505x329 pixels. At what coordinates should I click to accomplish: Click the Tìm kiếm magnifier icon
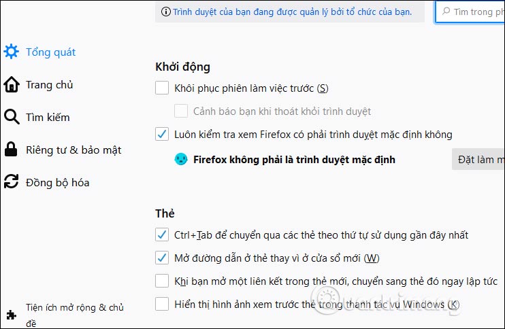[x=11, y=117]
